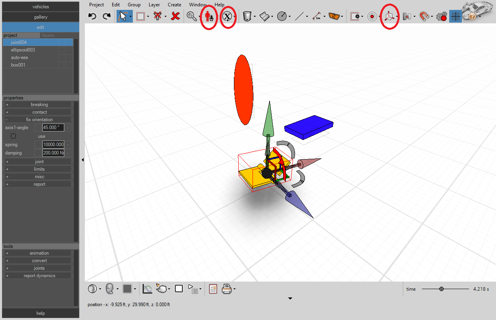Click the gray box joint icon

407,16
